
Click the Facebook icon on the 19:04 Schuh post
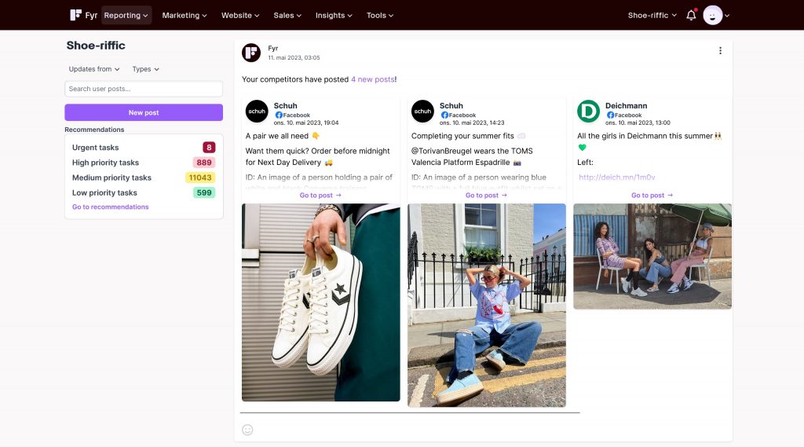(279, 115)
